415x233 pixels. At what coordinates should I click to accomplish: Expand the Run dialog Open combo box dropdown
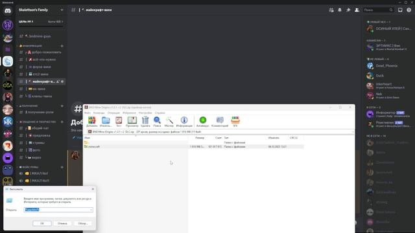(91, 210)
